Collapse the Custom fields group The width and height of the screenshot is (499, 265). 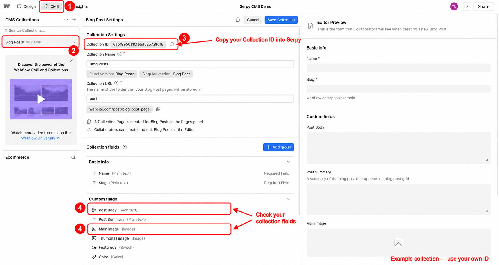pos(289,199)
